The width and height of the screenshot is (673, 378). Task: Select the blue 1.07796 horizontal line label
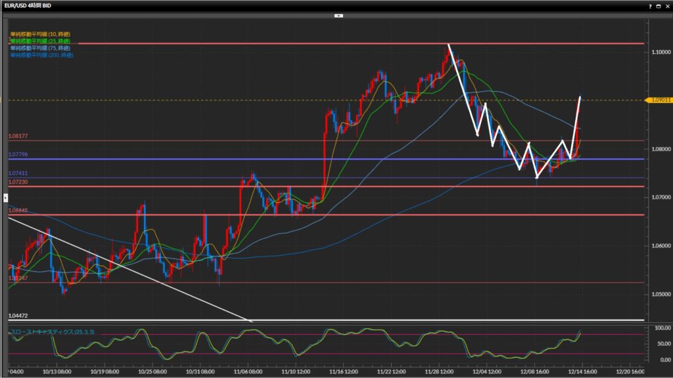coord(18,155)
